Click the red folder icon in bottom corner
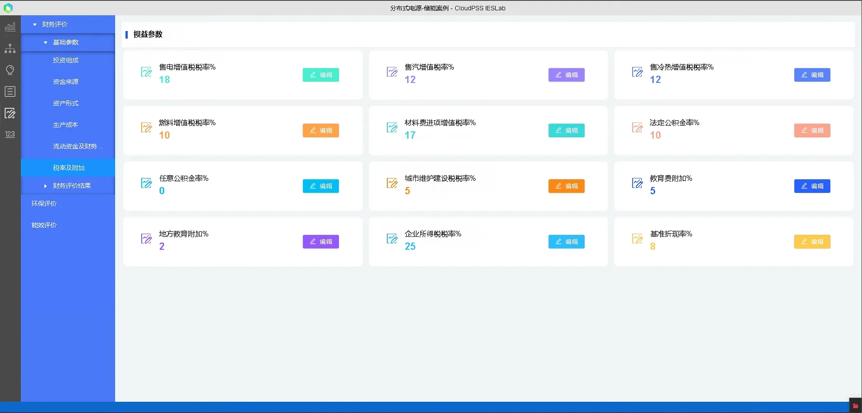This screenshot has width=862, height=413. point(855,406)
